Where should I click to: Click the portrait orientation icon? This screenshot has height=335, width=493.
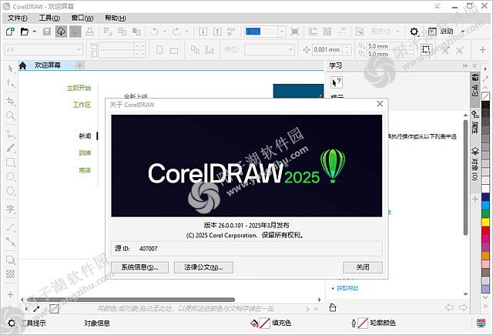pyautogui.click(x=159, y=49)
